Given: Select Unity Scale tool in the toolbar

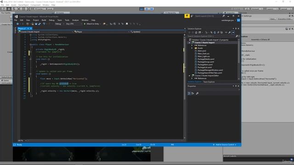Looking at the screenshot, I should coord(19,9).
